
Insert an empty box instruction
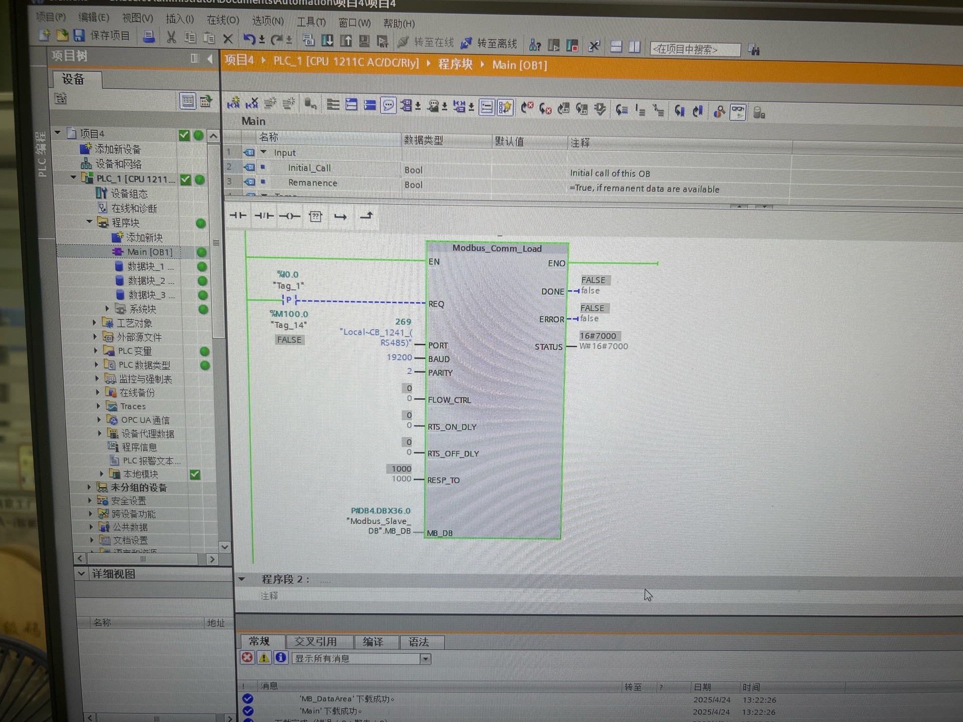click(315, 217)
